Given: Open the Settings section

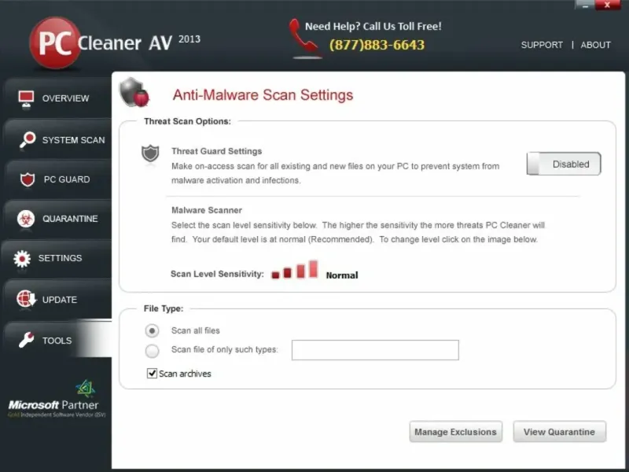Looking at the screenshot, I should click(x=57, y=258).
